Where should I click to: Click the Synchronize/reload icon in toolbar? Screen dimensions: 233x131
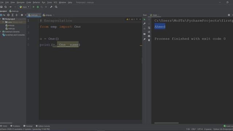tap(5, 7)
